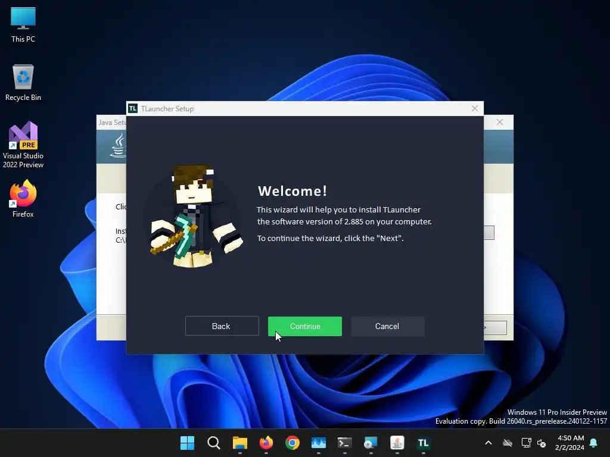Open taskbar Search
Screen dimensions: 610x457
pos(214,443)
